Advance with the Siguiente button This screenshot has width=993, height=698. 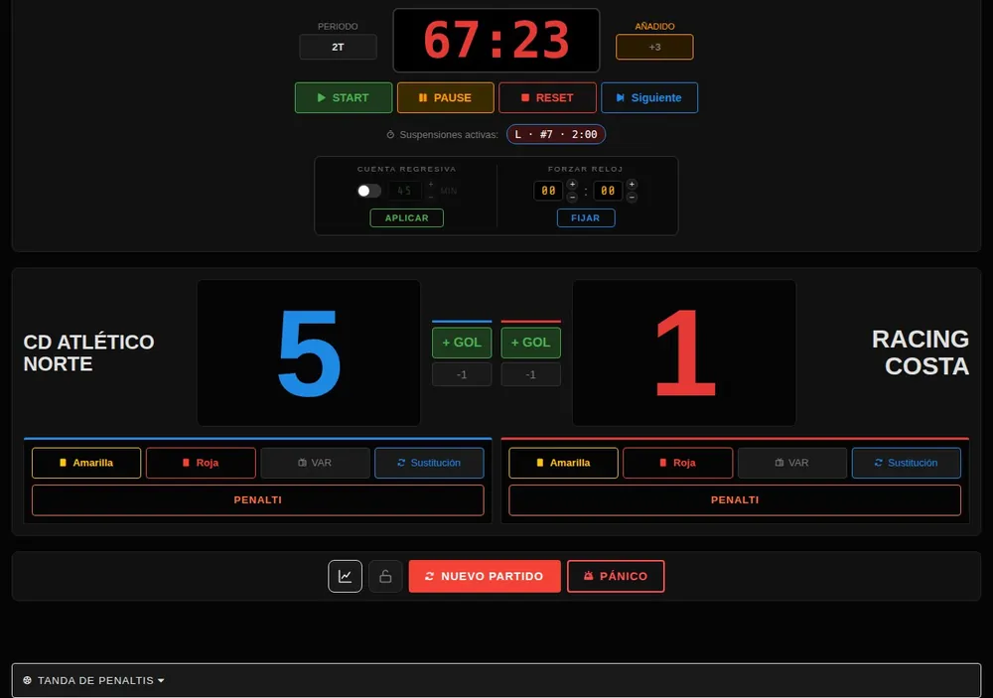pyautogui.click(x=649, y=97)
